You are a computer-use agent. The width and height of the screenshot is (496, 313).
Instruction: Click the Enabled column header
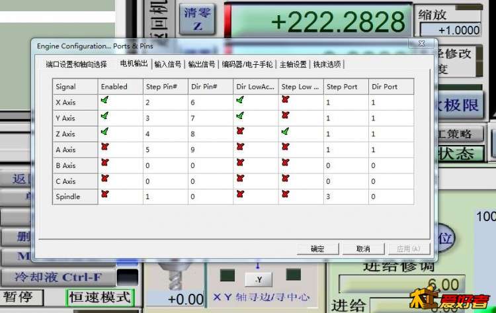120,87
